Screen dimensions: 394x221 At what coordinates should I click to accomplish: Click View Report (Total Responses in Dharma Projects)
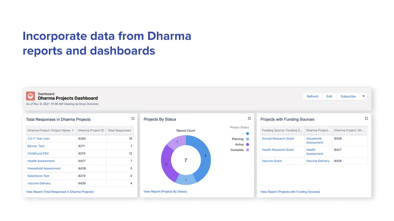[60, 192]
